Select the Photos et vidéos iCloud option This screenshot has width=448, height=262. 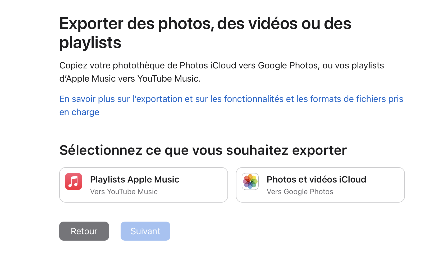(320, 185)
